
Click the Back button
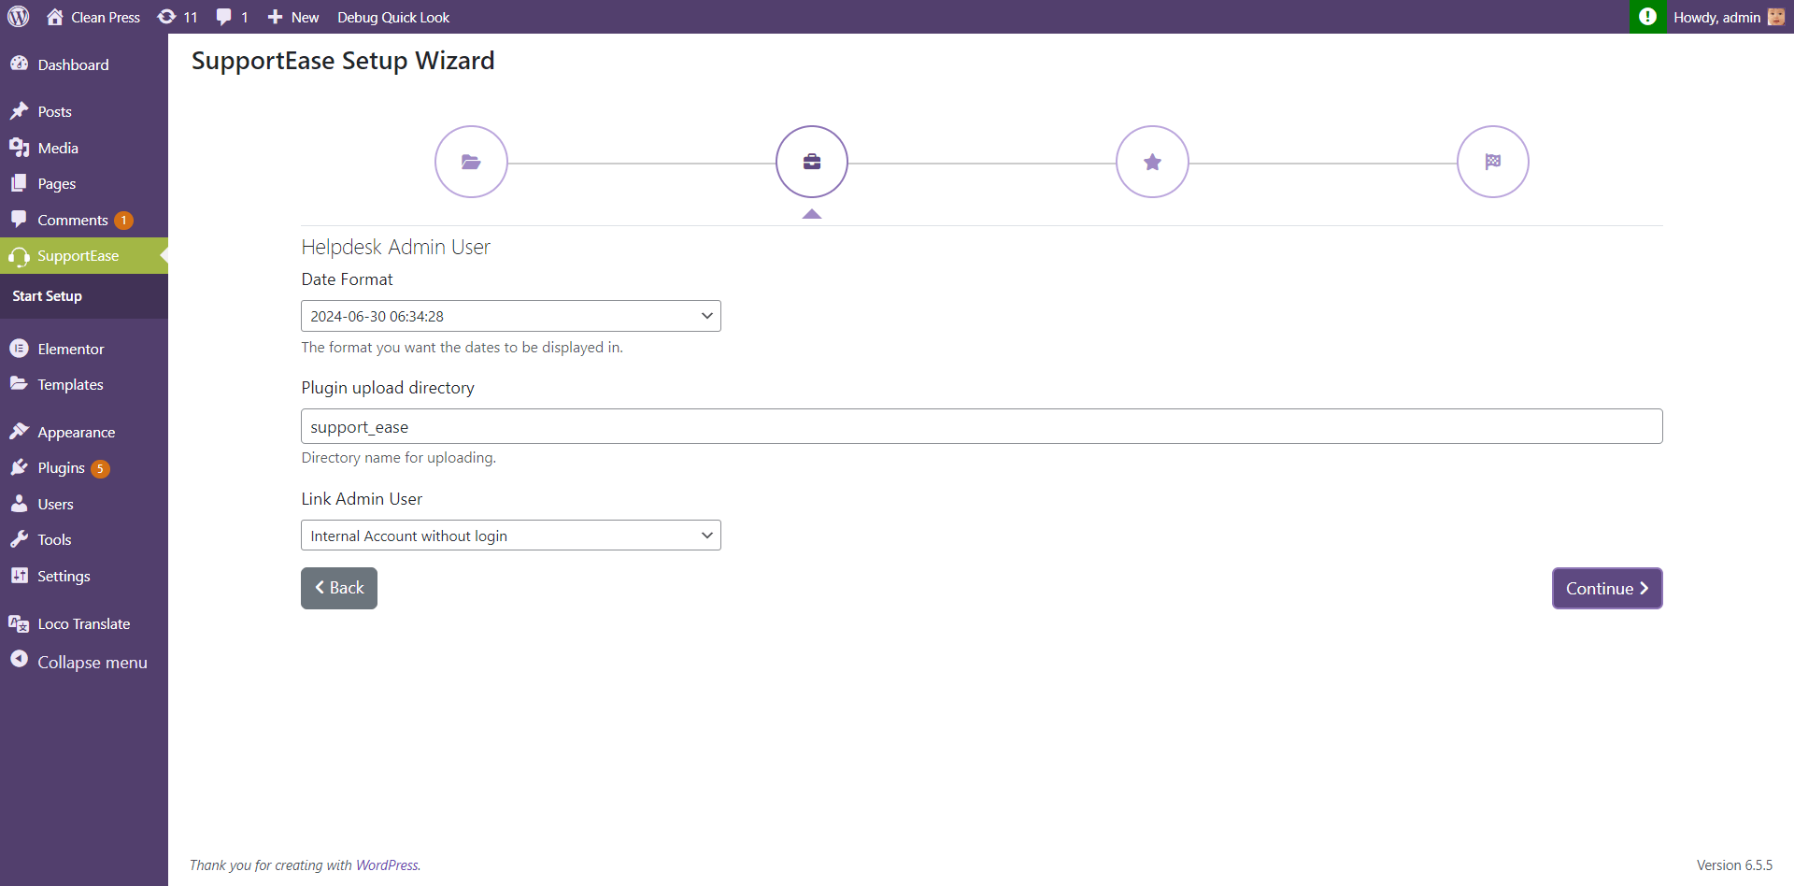tap(339, 588)
